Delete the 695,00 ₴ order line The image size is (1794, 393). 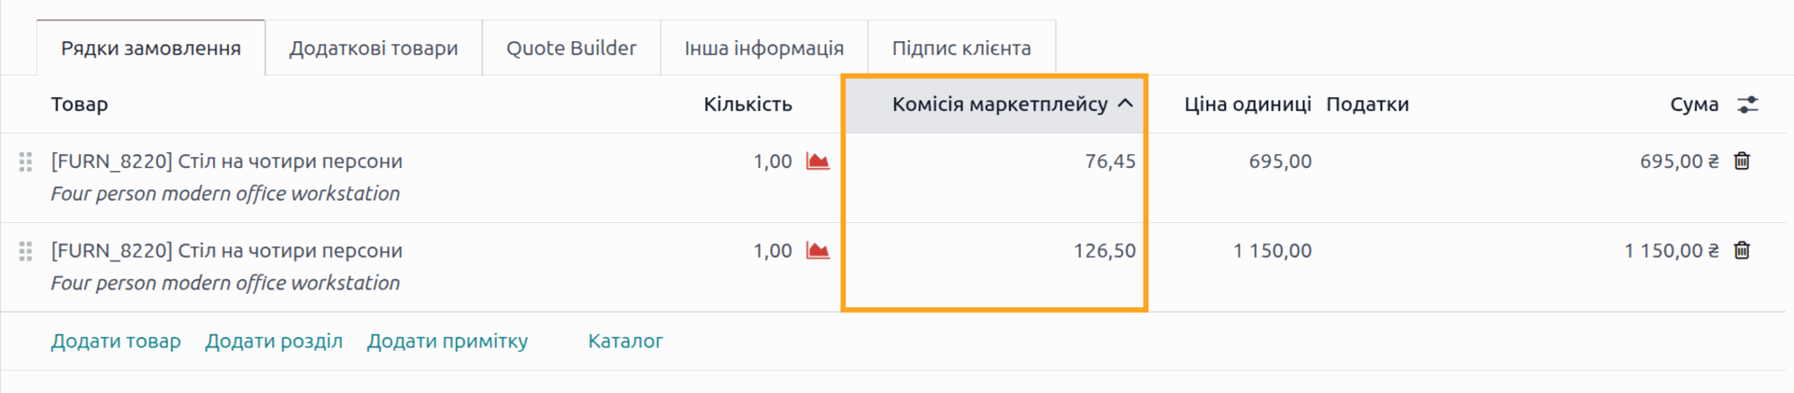point(1742,161)
